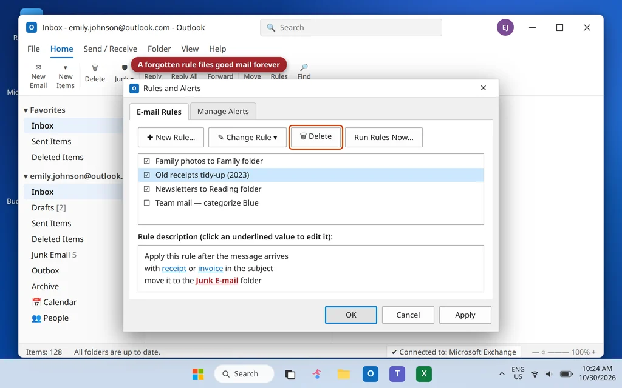Enable Team mail categorize Blue rule
622x388 pixels.
147,202
